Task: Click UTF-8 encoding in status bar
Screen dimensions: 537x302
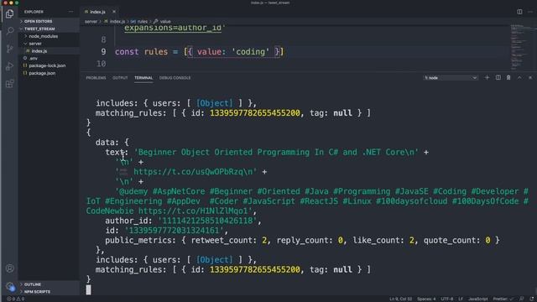Action: [x=447, y=299]
